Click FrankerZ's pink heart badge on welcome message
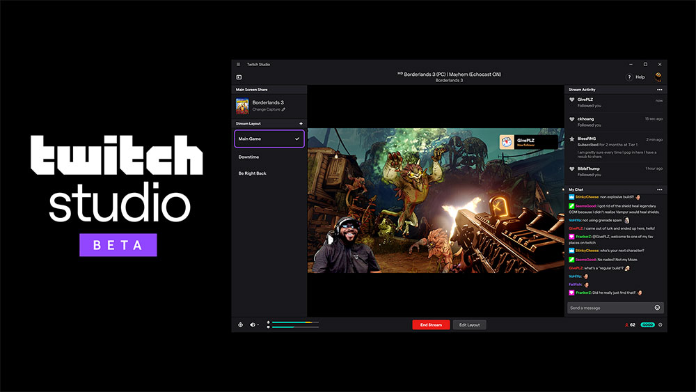 pos(571,237)
